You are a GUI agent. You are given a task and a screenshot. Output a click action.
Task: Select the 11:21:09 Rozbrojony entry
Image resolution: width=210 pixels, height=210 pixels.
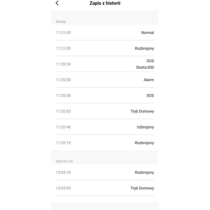click(x=105, y=48)
